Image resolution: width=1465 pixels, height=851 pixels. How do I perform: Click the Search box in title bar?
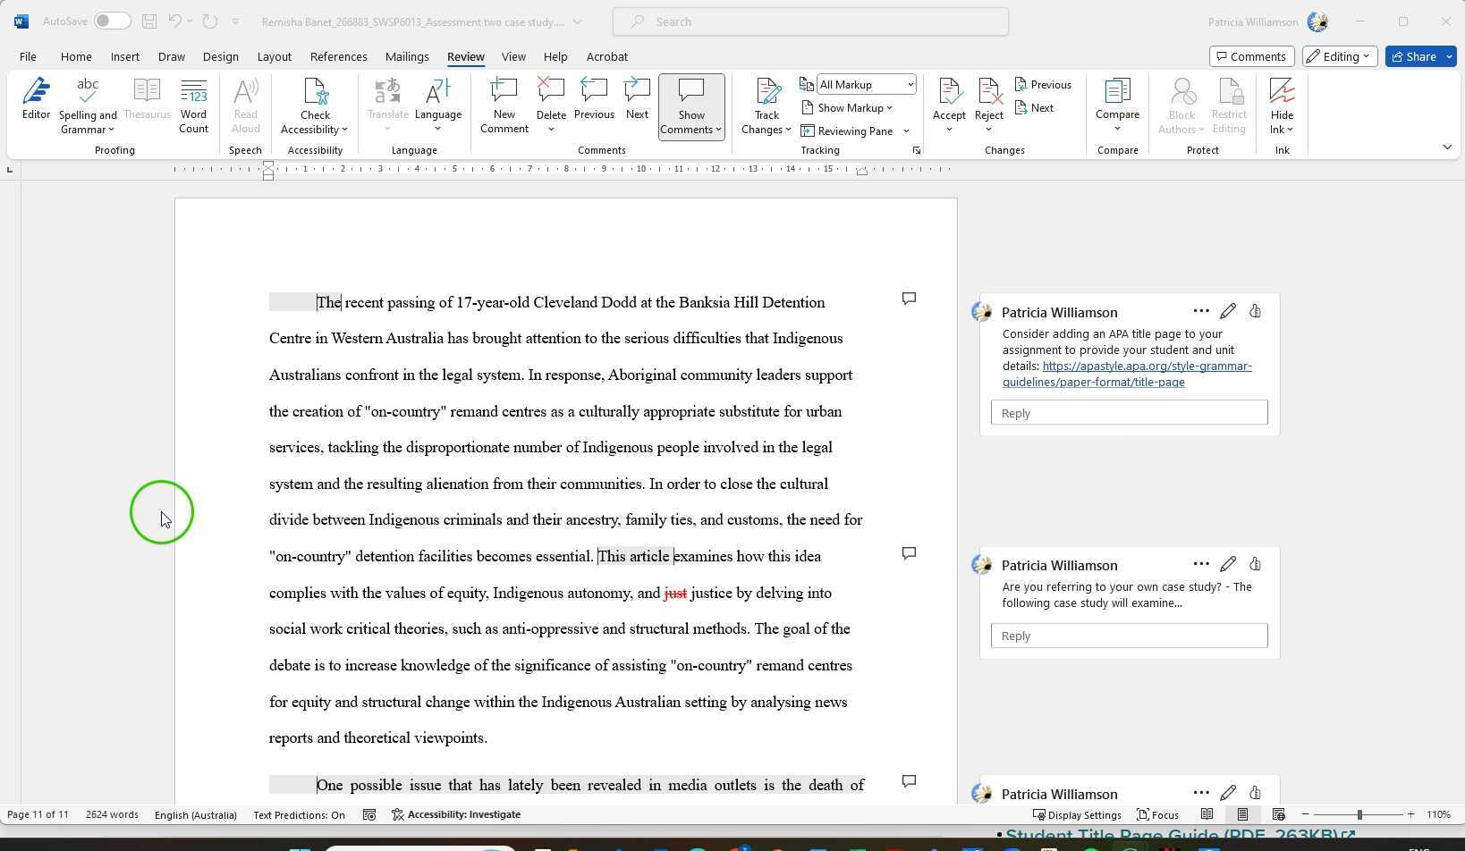810,21
